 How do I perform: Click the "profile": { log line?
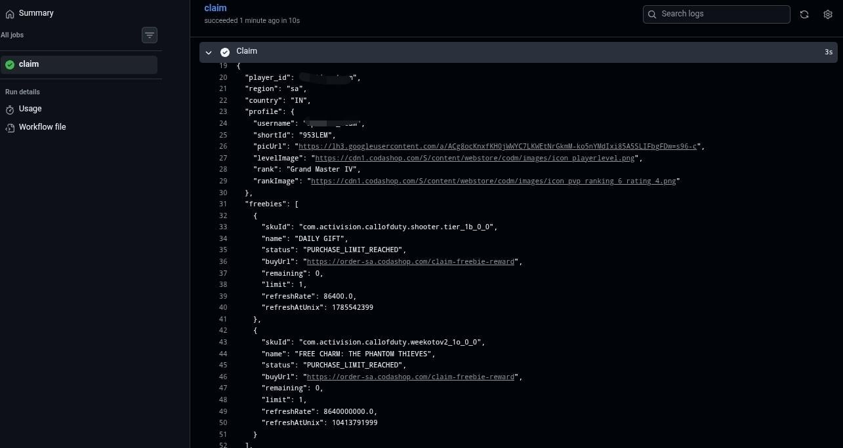click(270, 112)
